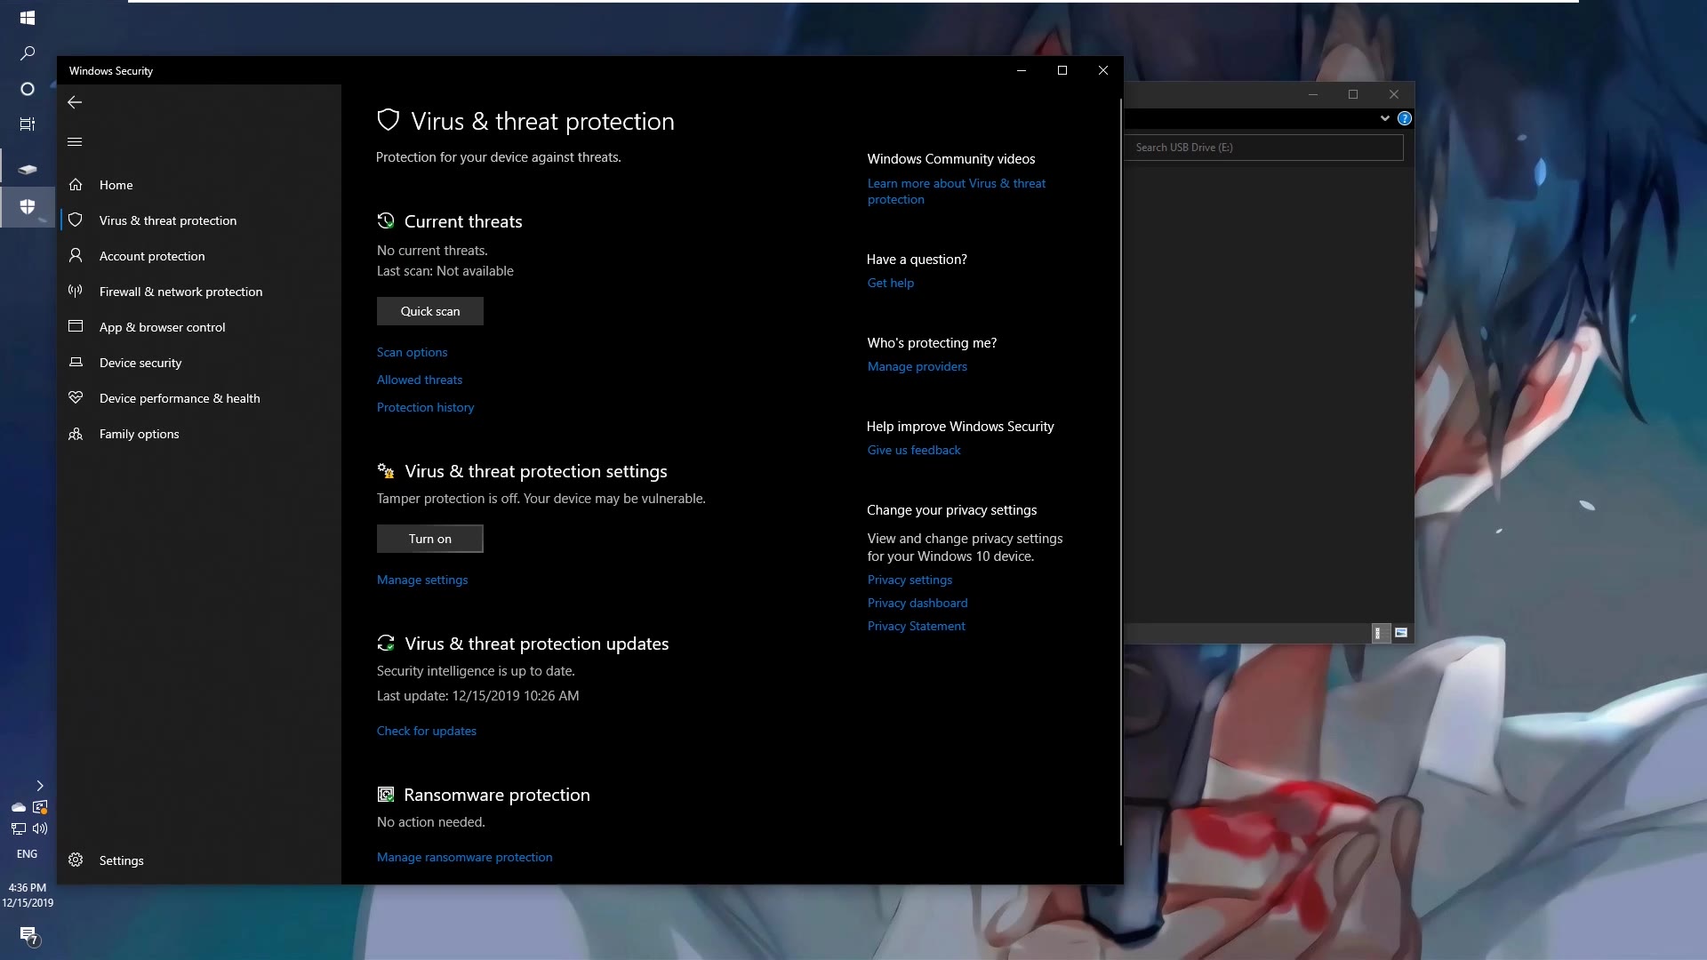This screenshot has width=1707, height=960.
Task: Open the Home section
Action: pyautogui.click(x=116, y=185)
